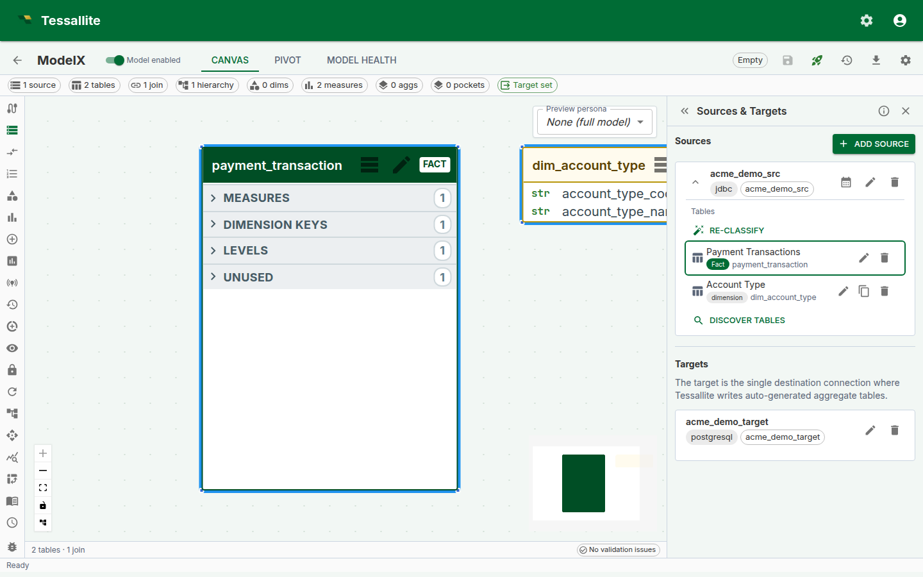Edit payment_transaction table with the pencil icon

[x=401, y=165]
